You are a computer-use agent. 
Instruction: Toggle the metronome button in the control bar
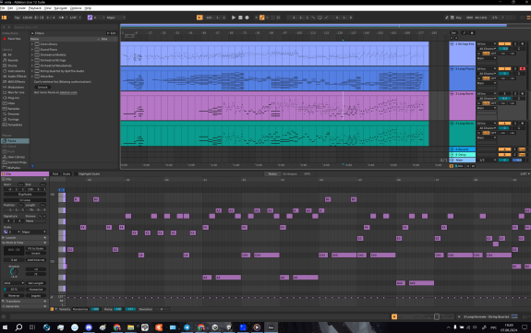pos(62,18)
